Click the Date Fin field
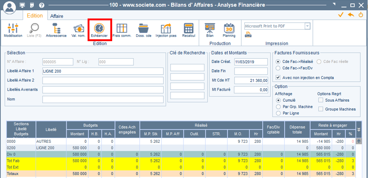Screen dimensions: 368x178 pos(251,71)
